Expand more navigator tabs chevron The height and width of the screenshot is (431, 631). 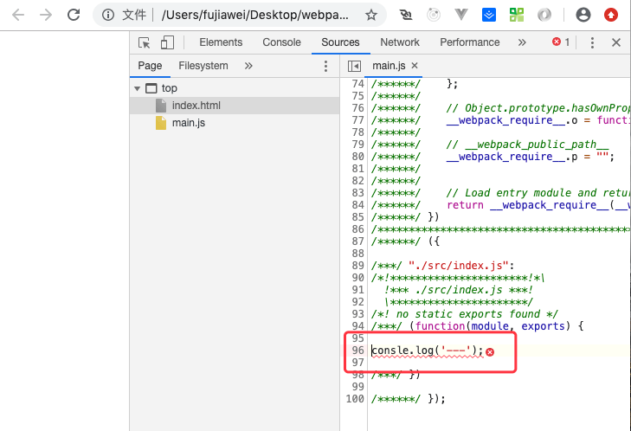248,66
